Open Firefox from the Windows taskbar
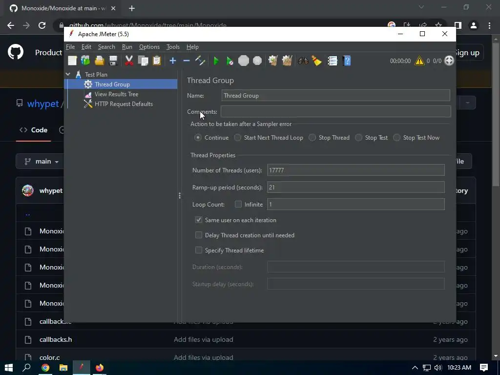The height and width of the screenshot is (375, 500). point(100,368)
